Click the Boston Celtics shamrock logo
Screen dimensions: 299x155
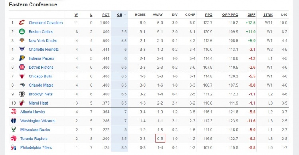pos(22,31)
